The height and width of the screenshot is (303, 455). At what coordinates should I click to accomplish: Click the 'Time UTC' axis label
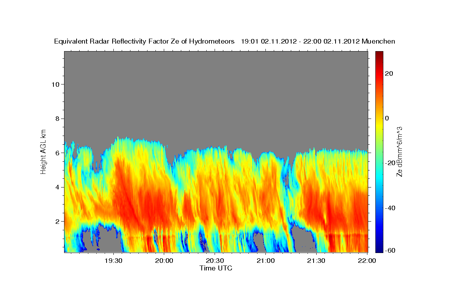[216, 269]
